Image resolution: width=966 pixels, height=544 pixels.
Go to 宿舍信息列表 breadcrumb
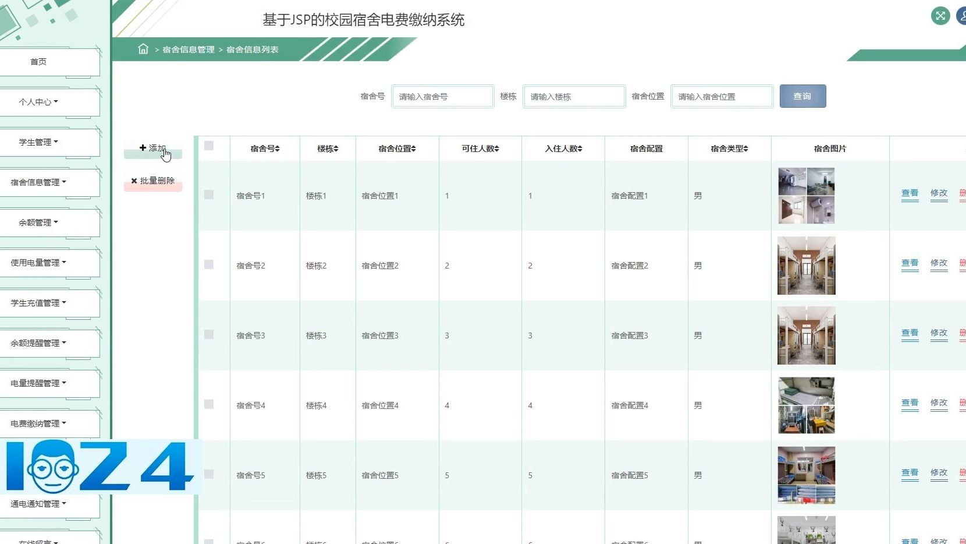point(253,50)
